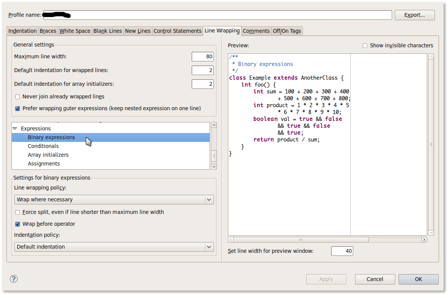This screenshot has width=447, height=294.
Task: Open the Line wrapping policy dropdown
Action: click(114, 199)
